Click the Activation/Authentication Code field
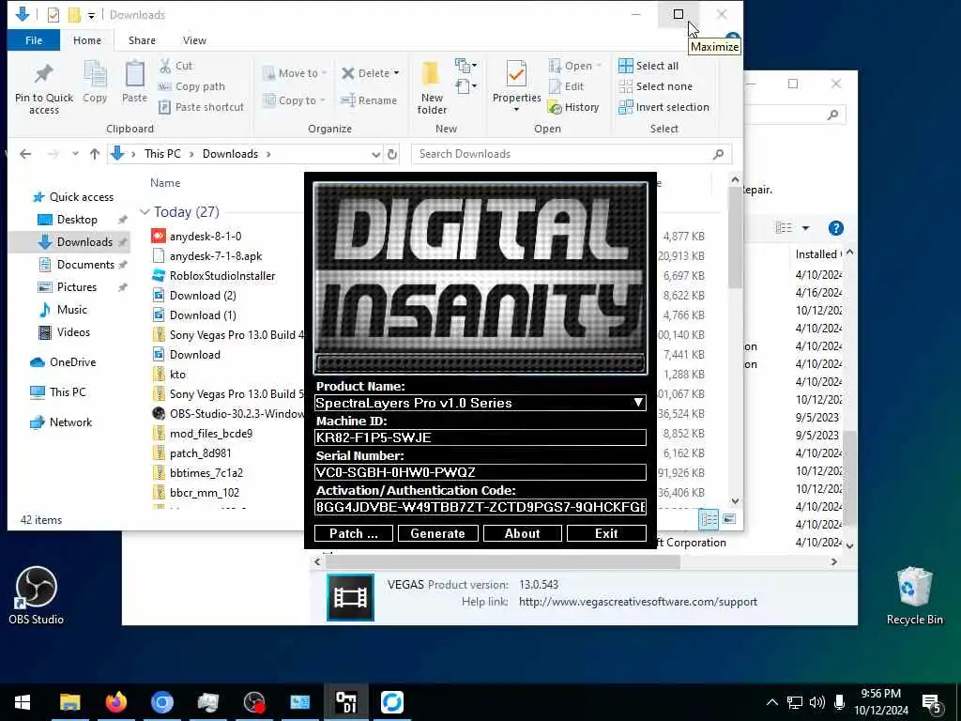The height and width of the screenshot is (721, 961). pos(480,507)
